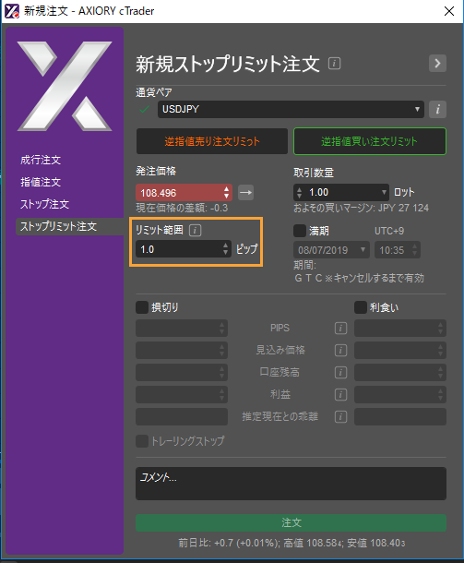Click the info icon for 口座残高
This screenshot has height=563, width=464.
click(x=340, y=372)
